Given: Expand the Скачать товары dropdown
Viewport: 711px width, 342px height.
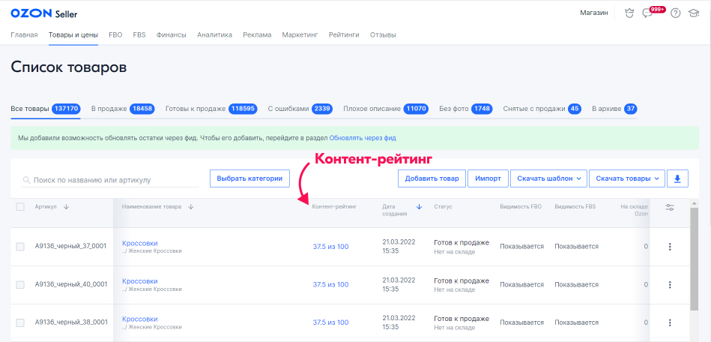Looking at the screenshot, I should [x=626, y=178].
